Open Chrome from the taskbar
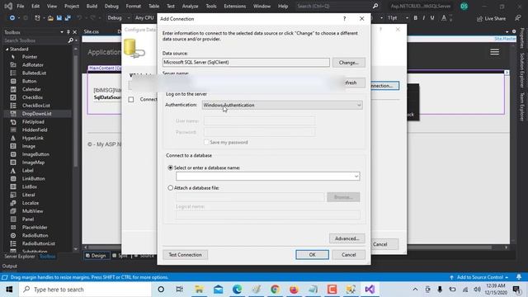This screenshot has width=528, height=297. click(275, 290)
